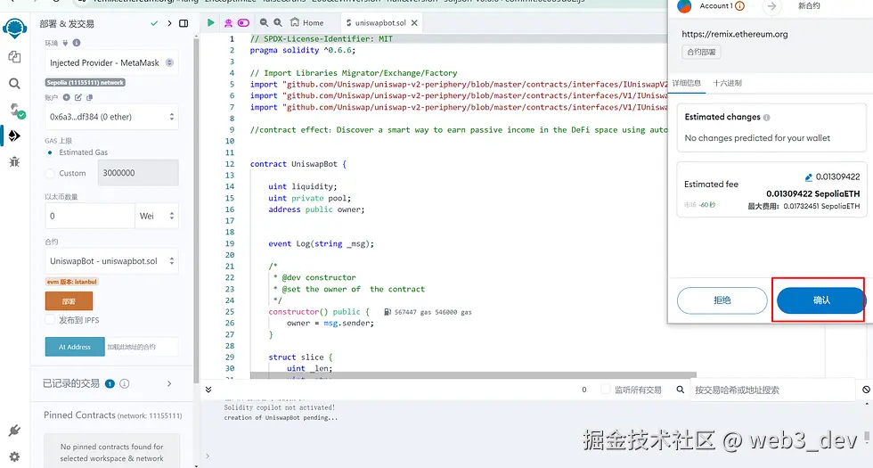Switch to the Home tab
This screenshot has width=873, height=468.
(x=306, y=23)
